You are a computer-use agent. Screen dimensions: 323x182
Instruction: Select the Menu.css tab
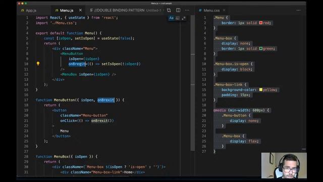pyautogui.click(x=211, y=10)
